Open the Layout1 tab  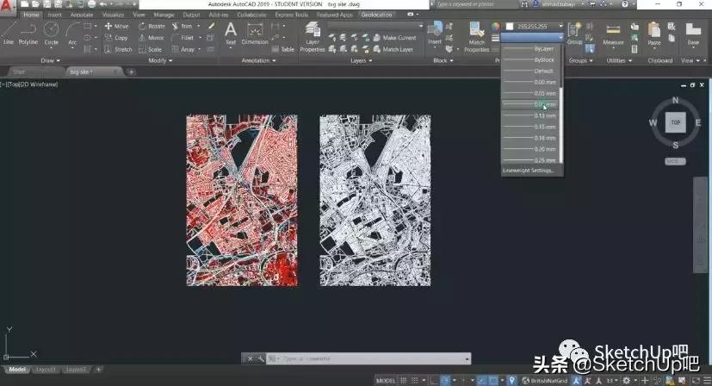[46, 370]
